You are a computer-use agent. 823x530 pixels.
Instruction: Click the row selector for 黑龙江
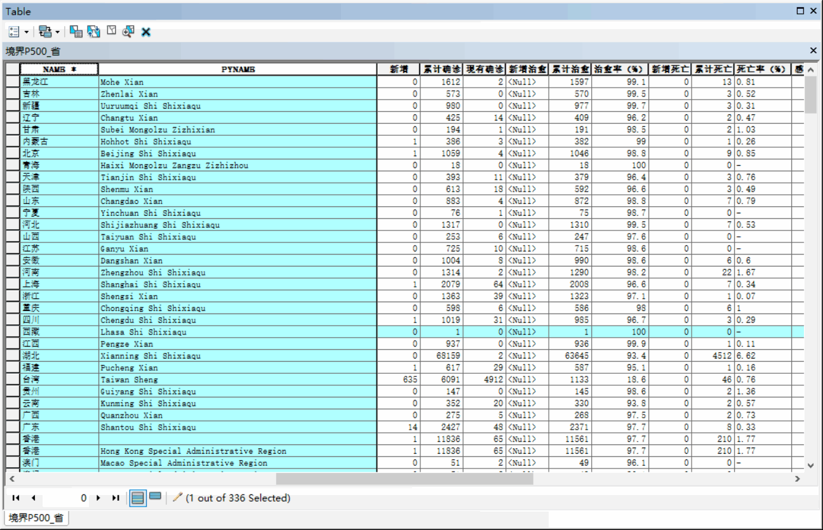coord(13,82)
